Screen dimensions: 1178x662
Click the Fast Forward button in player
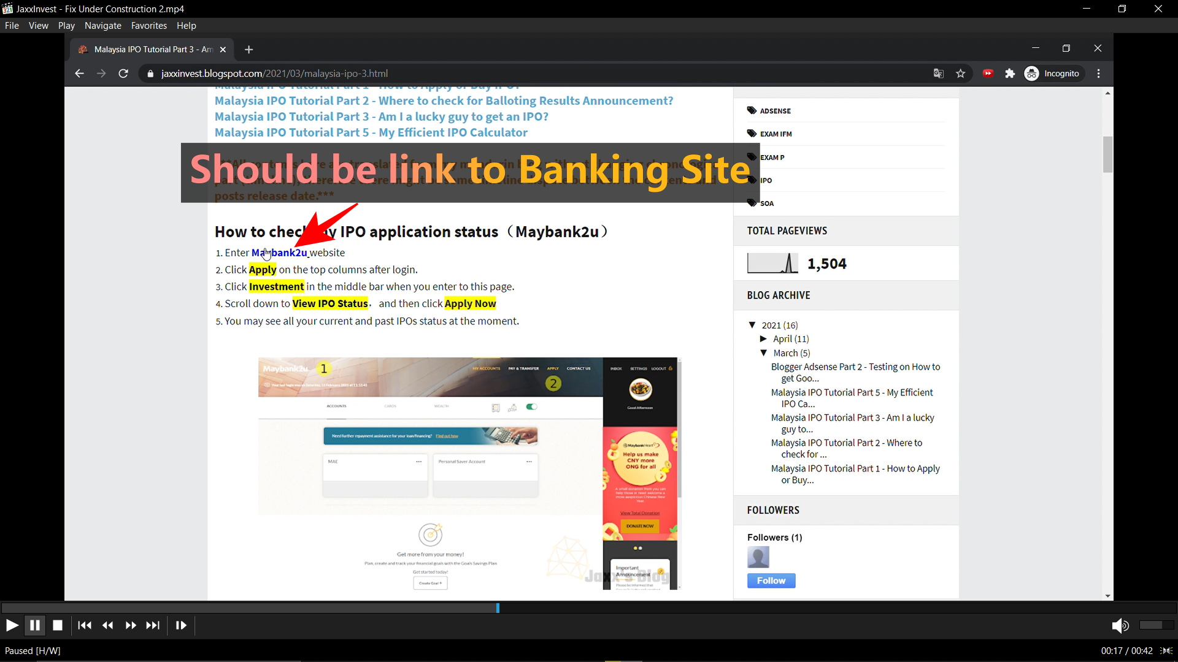[x=129, y=625]
